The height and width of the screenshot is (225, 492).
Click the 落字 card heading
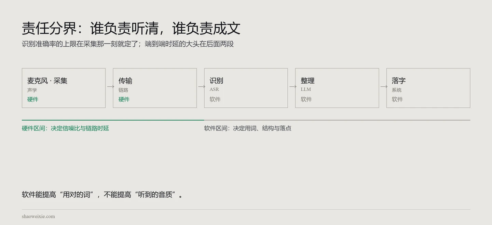[399, 81]
